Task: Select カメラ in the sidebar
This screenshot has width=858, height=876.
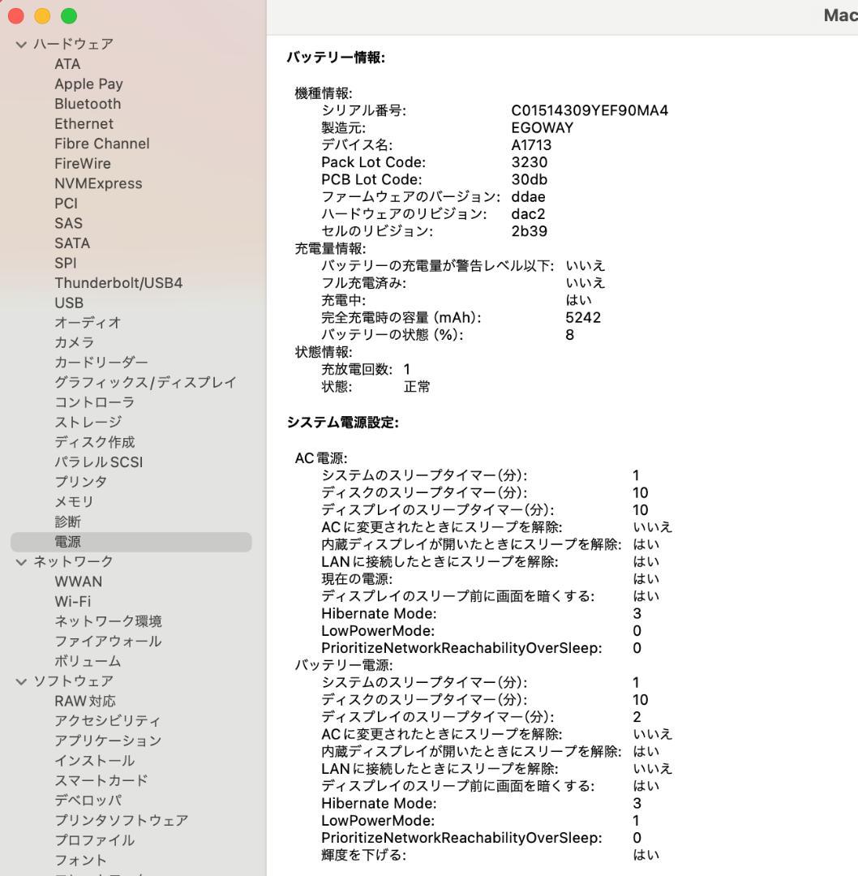Action: [75, 342]
